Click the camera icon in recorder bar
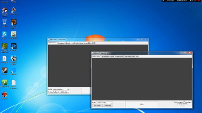202x113 pixels. [193, 1]
